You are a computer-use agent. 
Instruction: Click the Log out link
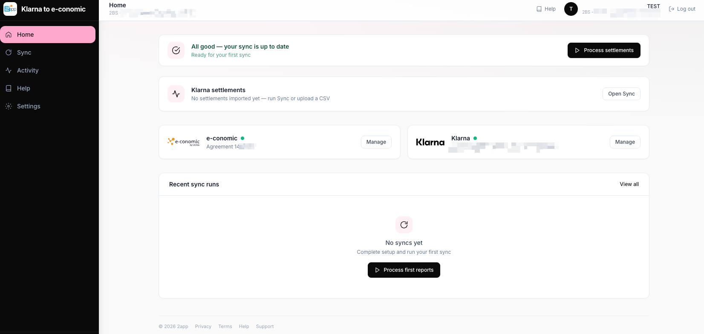[x=682, y=9]
